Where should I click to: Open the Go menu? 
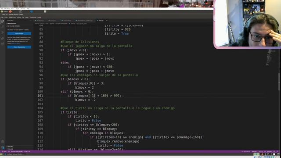click(x=23, y=18)
